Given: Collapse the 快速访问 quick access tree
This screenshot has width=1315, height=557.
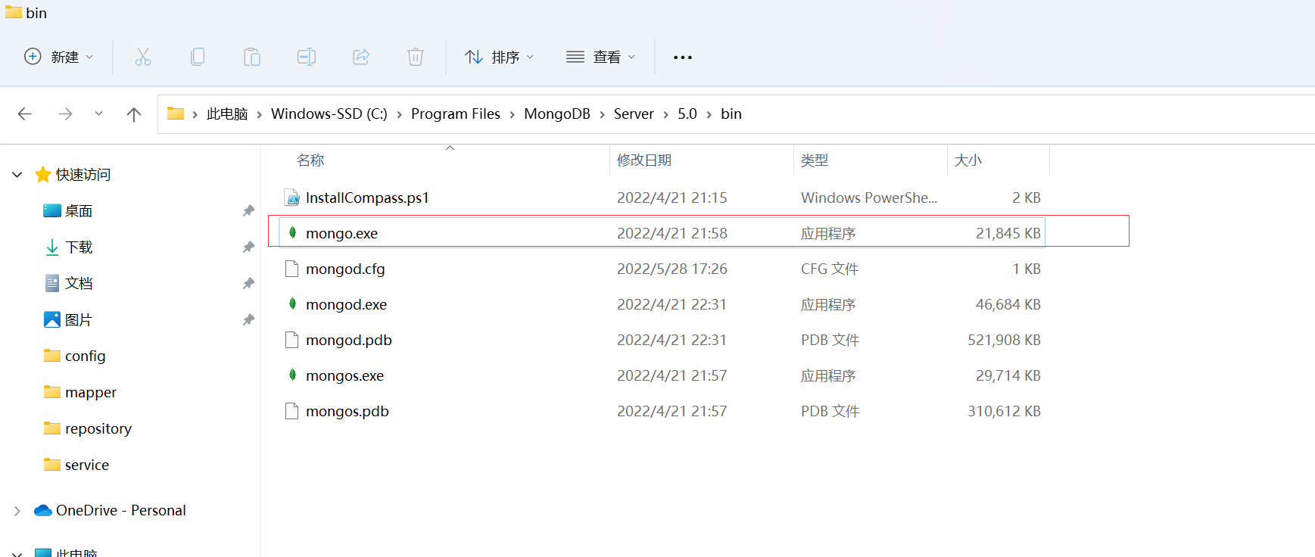Looking at the screenshot, I should pos(17,175).
